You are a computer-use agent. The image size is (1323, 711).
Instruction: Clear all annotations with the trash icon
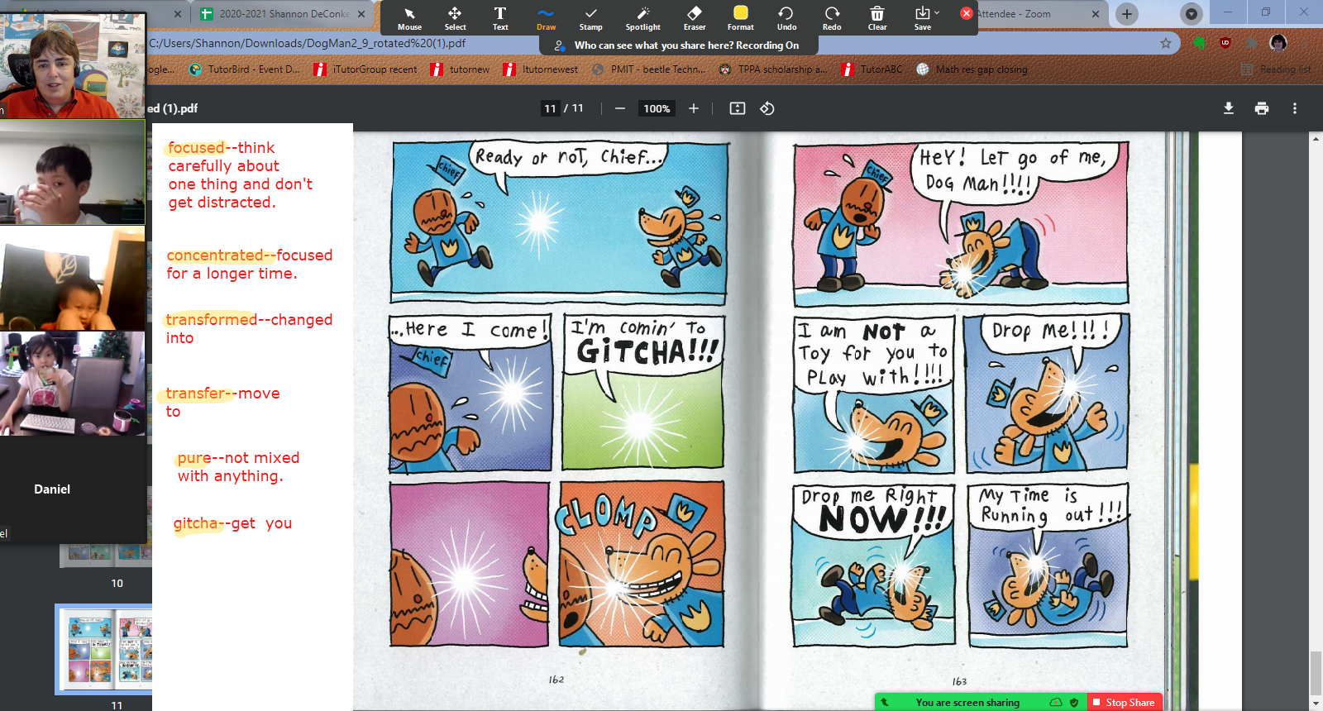(877, 18)
